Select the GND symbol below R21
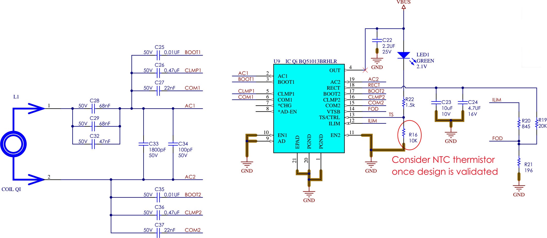547x238 pixels. click(519, 189)
